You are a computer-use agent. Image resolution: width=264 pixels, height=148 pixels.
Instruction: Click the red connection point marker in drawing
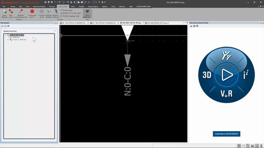pyautogui.click(x=127, y=41)
